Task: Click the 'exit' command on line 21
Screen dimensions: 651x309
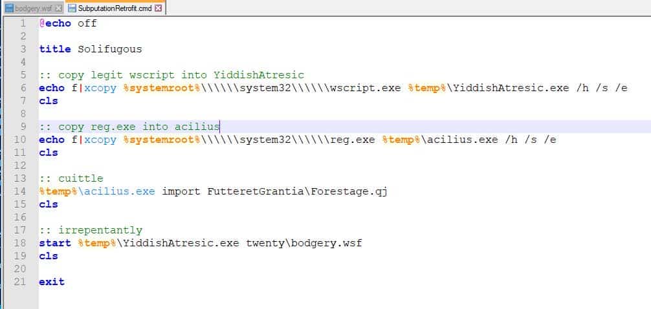Action: (x=52, y=282)
